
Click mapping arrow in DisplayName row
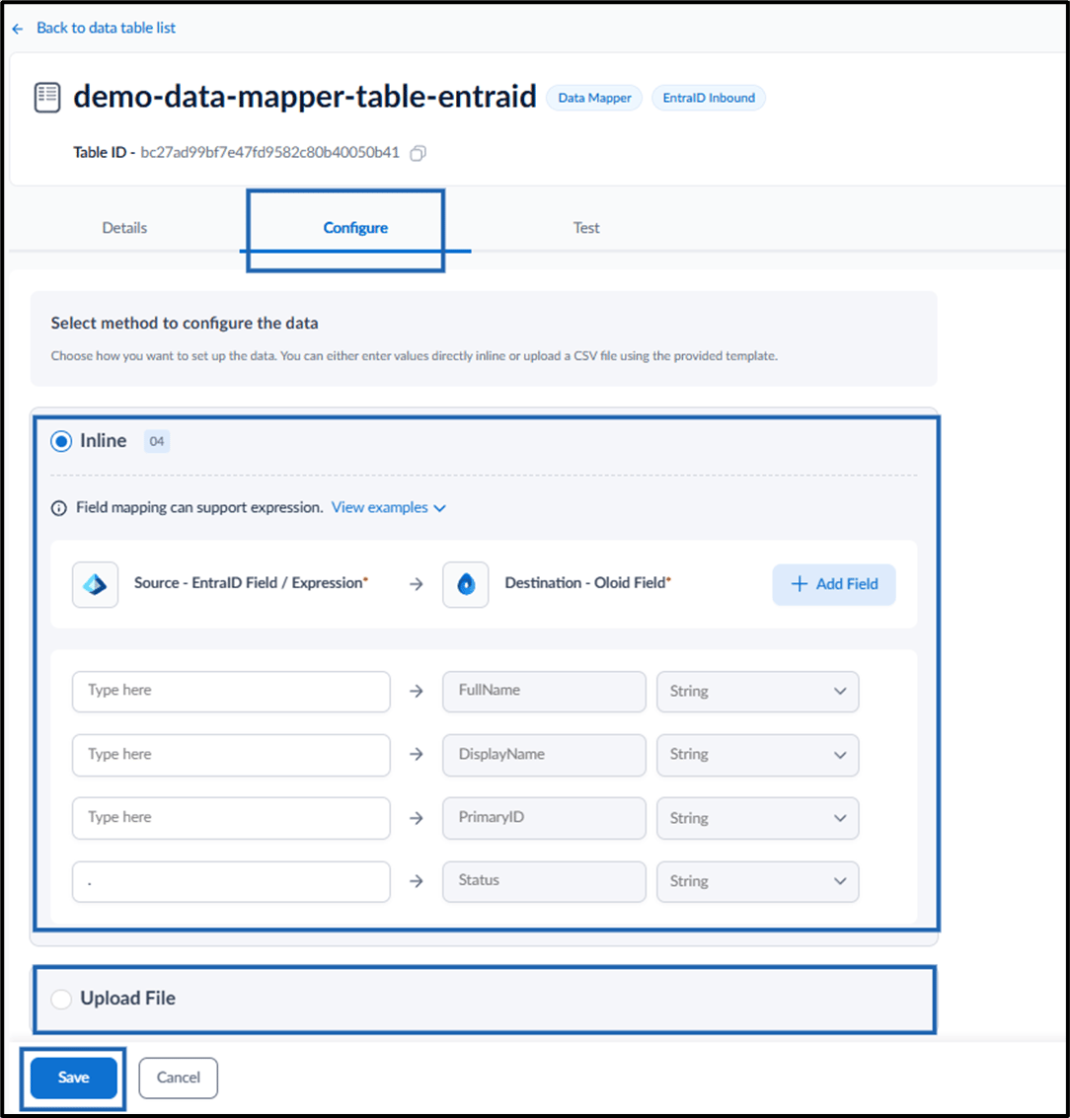click(x=417, y=754)
